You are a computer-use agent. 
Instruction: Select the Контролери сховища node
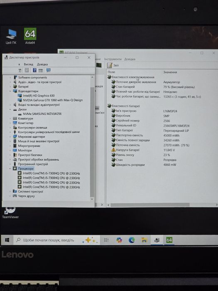(x=32, y=128)
